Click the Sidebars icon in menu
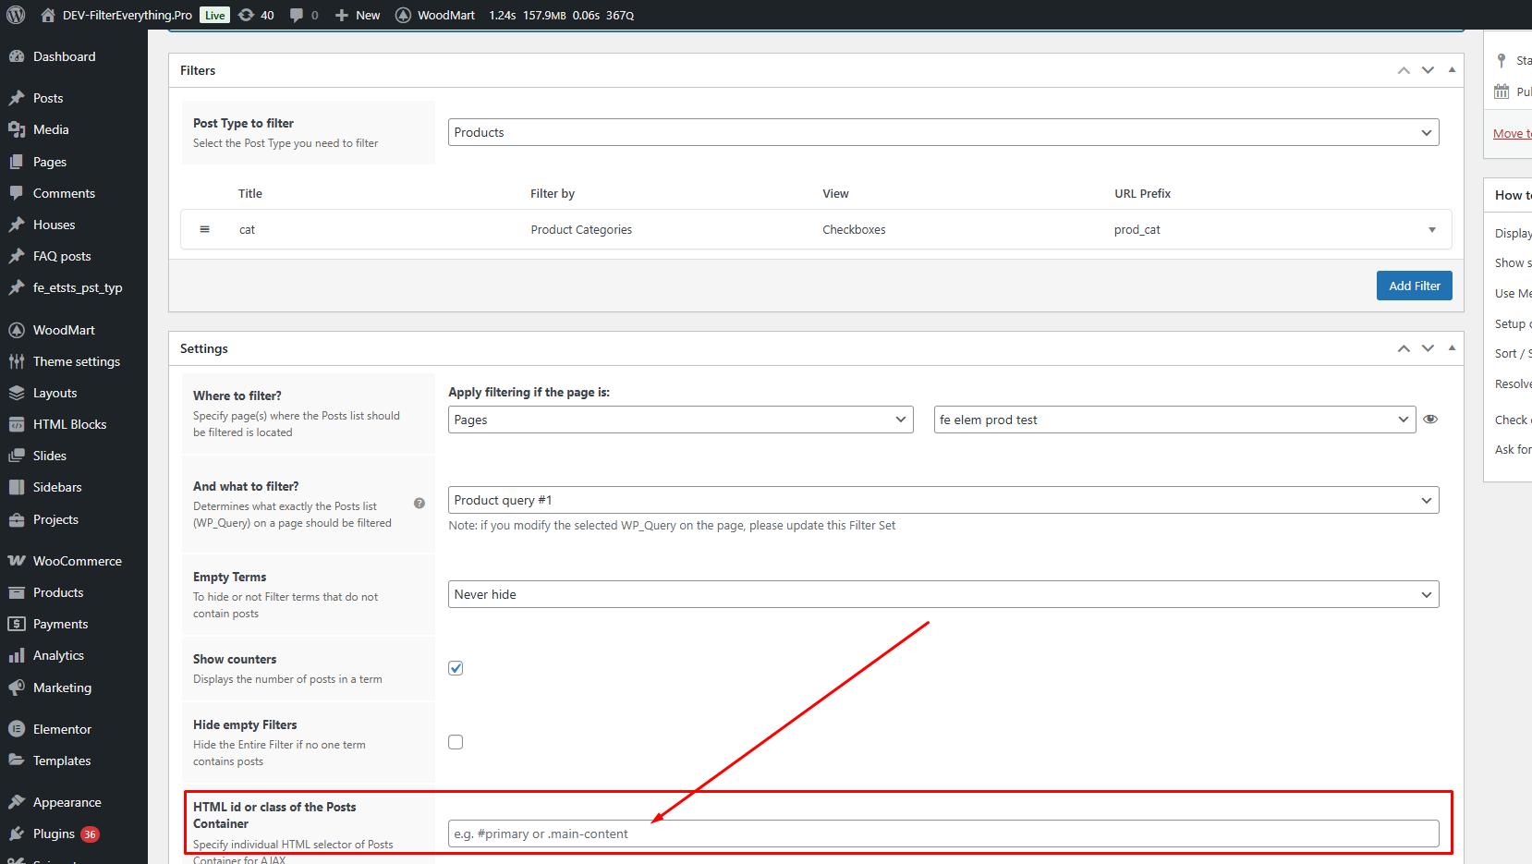Viewport: 1532px width, 864px height. pos(17,487)
